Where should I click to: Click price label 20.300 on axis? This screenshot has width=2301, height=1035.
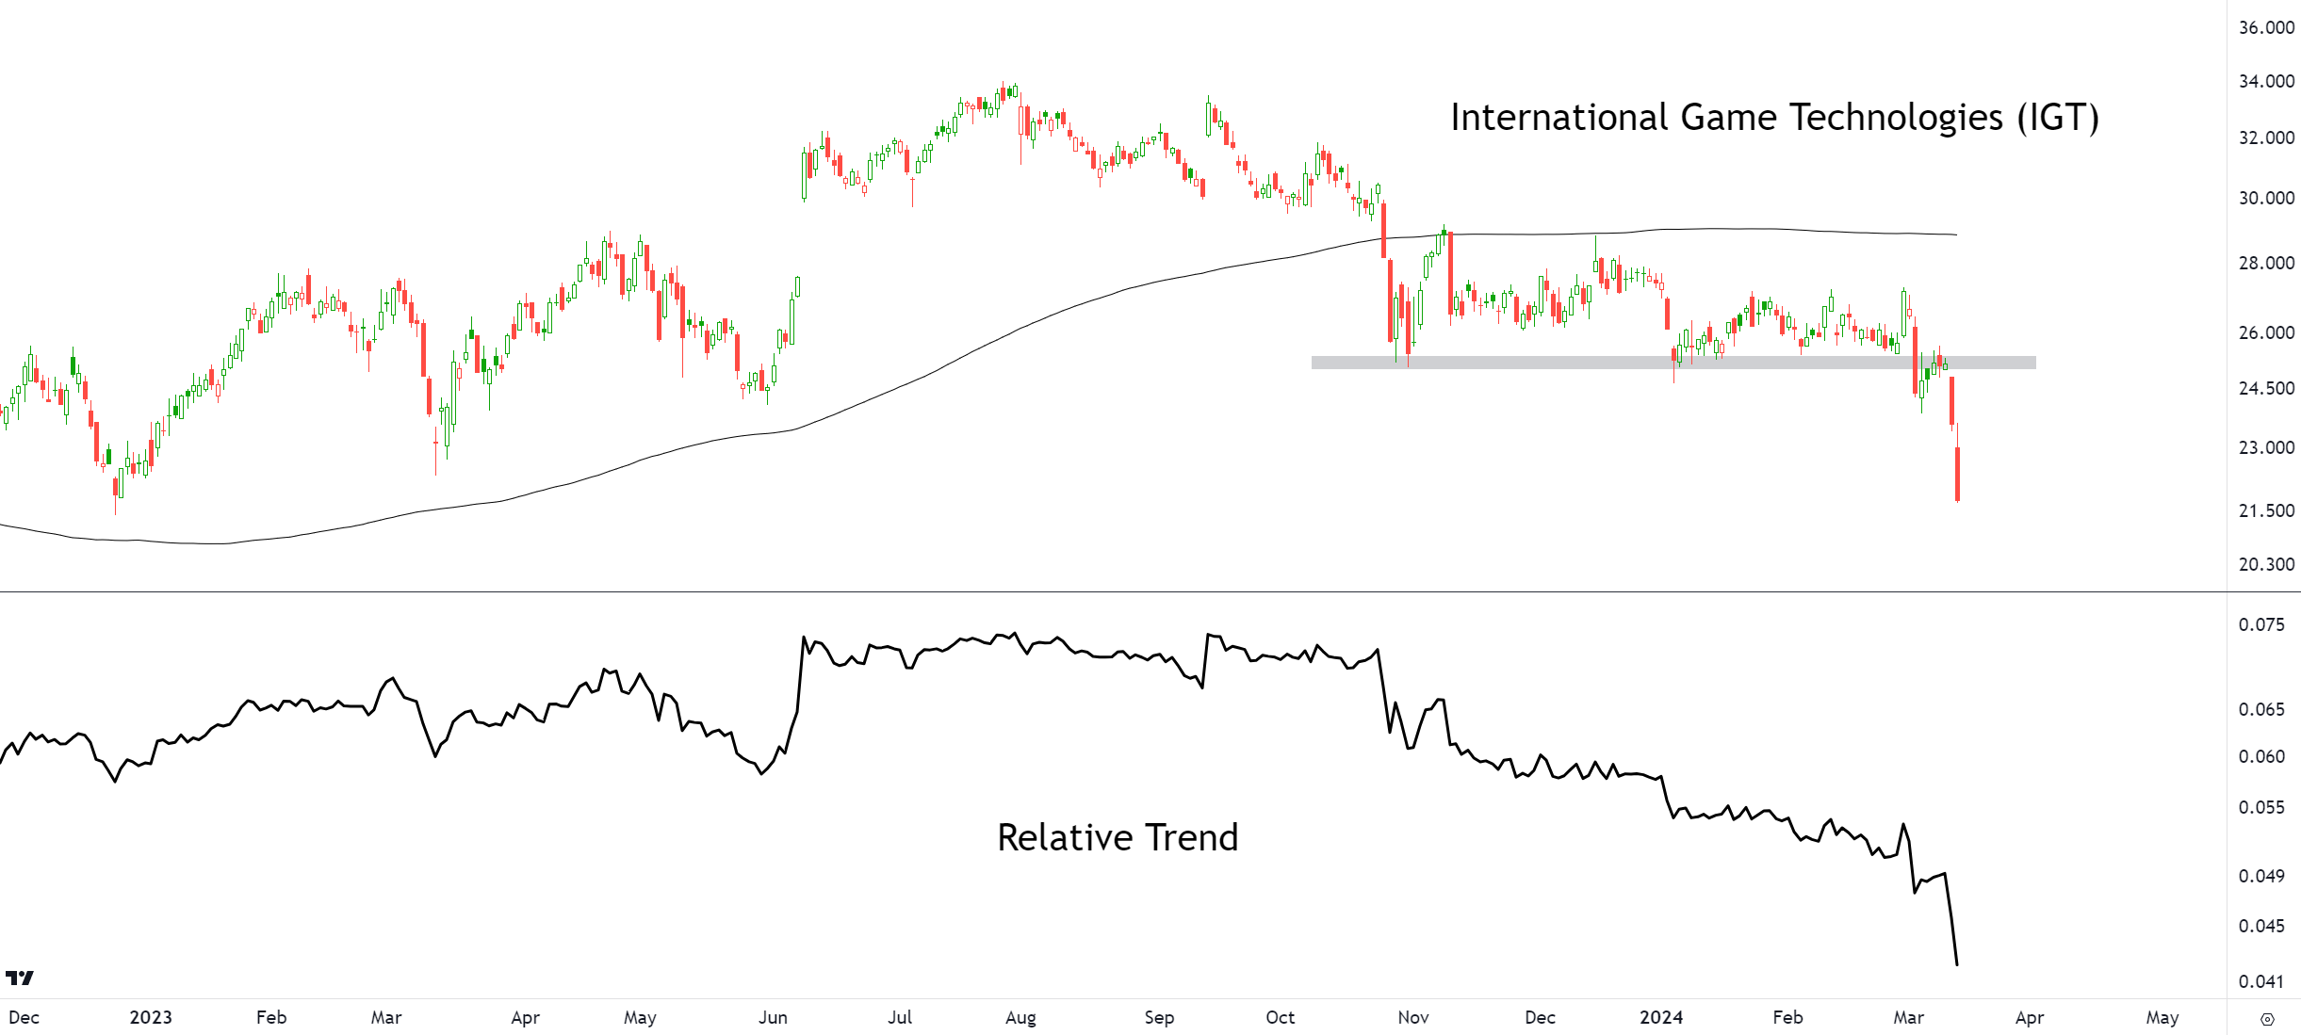coord(2266,564)
